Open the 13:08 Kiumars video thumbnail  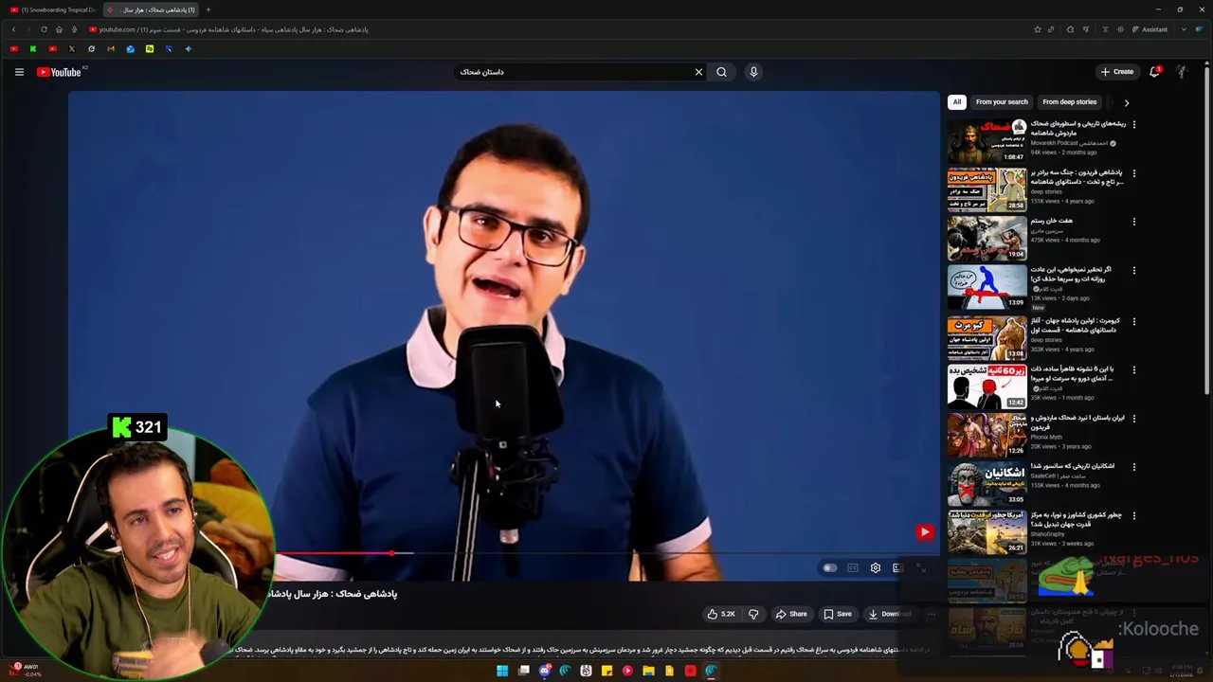987,336
